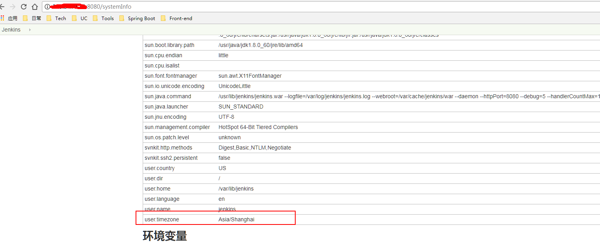Image resolution: width=600 pixels, height=245 pixels.
Task: Select the sun.cpu.isalist property name
Action: point(162,65)
